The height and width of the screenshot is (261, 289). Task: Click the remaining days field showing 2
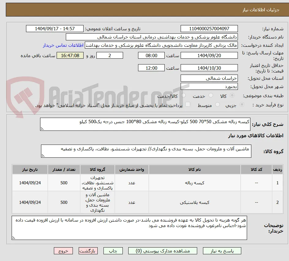[x=110, y=55]
